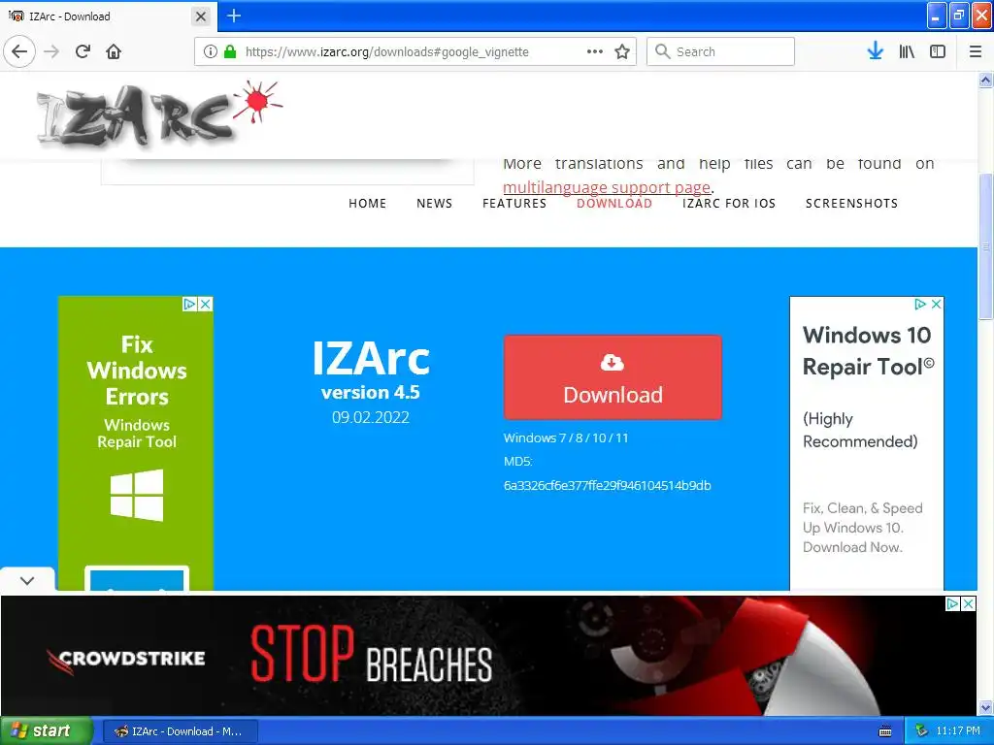The height and width of the screenshot is (745, 994).
Task: Open the downloads arrow in toolbar
Action: pos(875,51)
